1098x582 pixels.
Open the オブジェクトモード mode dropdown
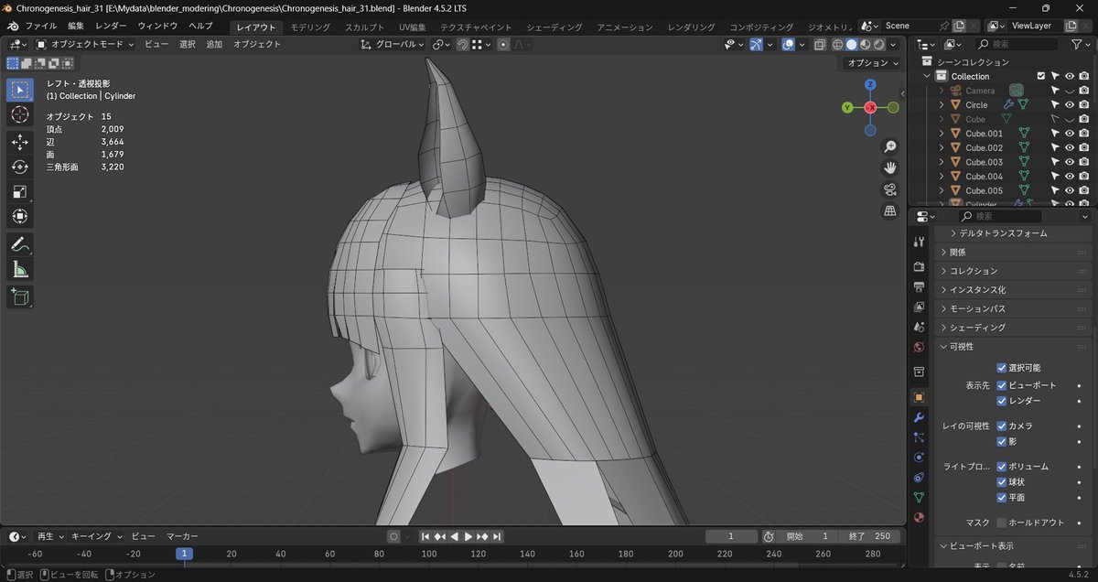[x=85, y=44]
